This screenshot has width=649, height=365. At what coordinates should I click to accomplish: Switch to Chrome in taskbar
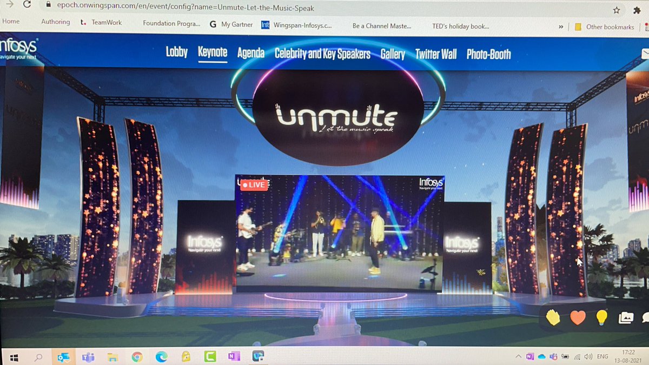tap(137, 357)
